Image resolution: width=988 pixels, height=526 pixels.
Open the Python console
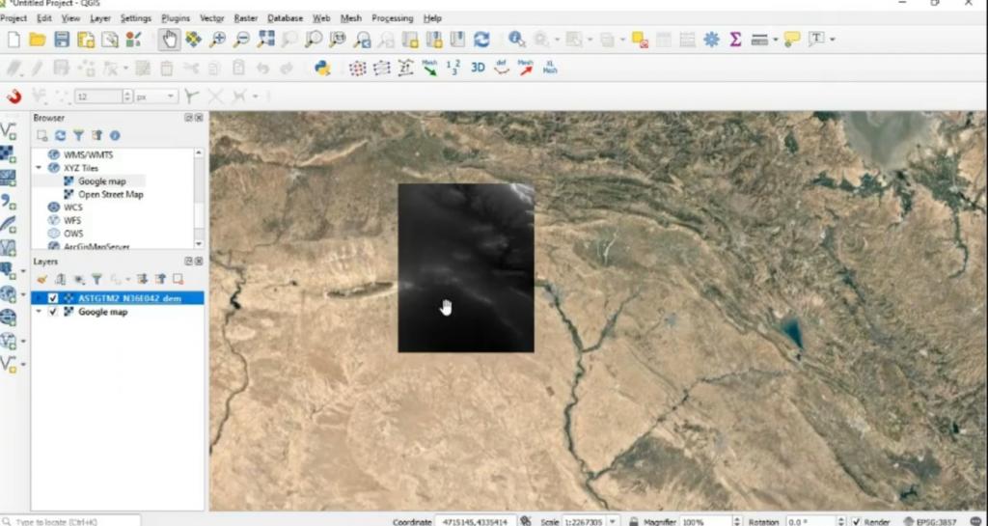[x=322, y=68]
